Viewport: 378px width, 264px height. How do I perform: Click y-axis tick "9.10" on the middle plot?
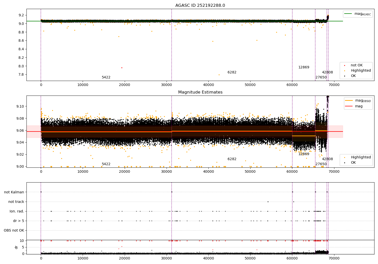point(20,107)
